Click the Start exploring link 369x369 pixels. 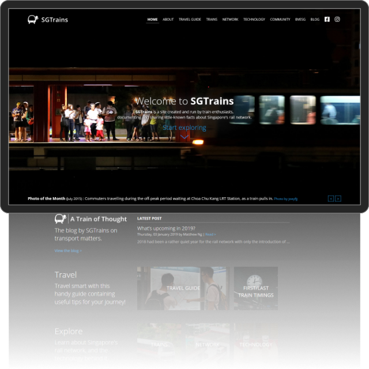point(184,127)
